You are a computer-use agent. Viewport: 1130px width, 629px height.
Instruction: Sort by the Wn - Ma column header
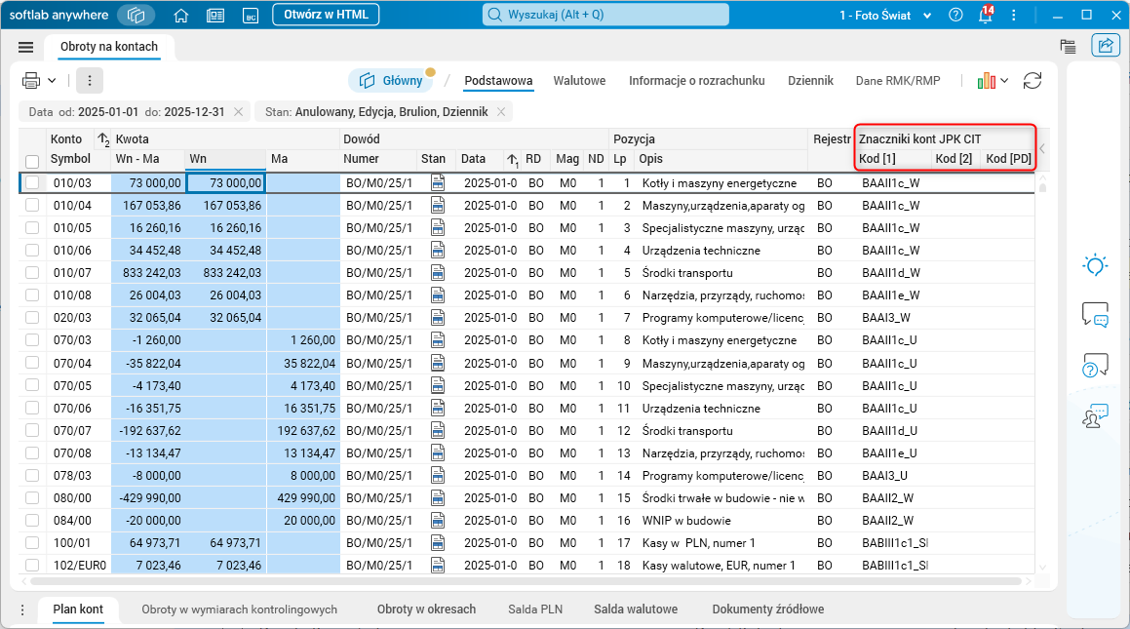pos(148,159)
